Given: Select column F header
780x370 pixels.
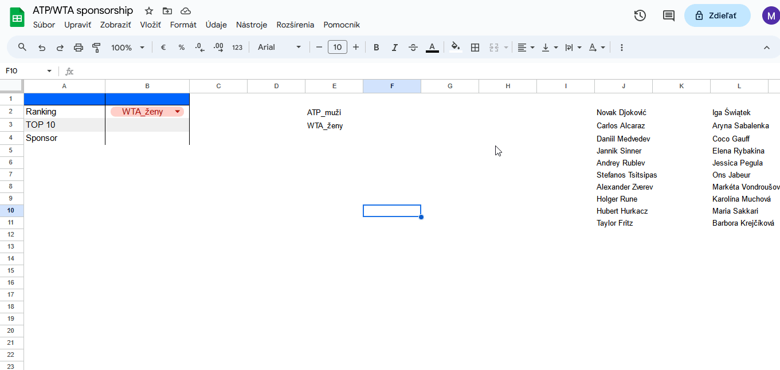Looking at the screenshot, I should [x=392, y=86].
